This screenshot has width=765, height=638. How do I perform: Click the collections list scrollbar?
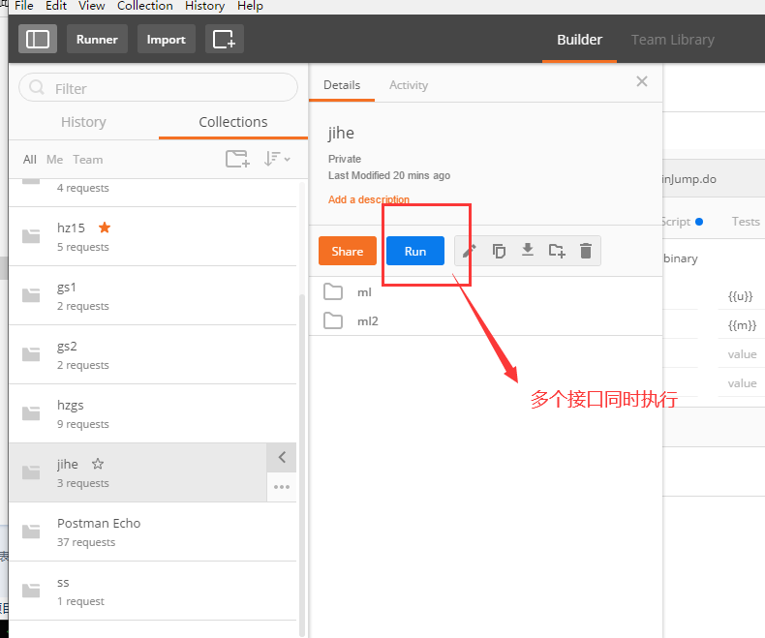tap(302, 464)
